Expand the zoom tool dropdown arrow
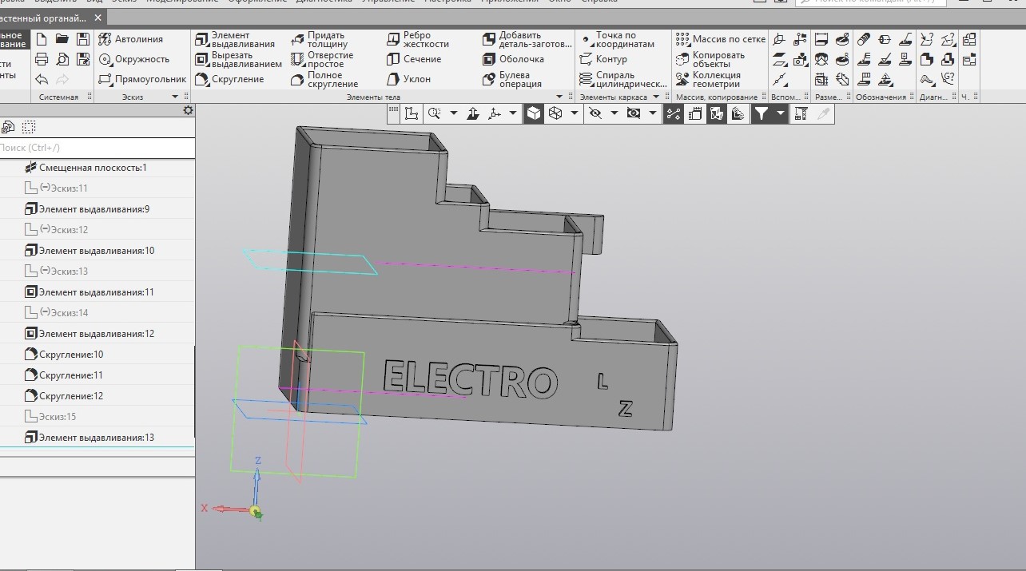Screen dimensions: 1026x571 (x=453, y=113)
